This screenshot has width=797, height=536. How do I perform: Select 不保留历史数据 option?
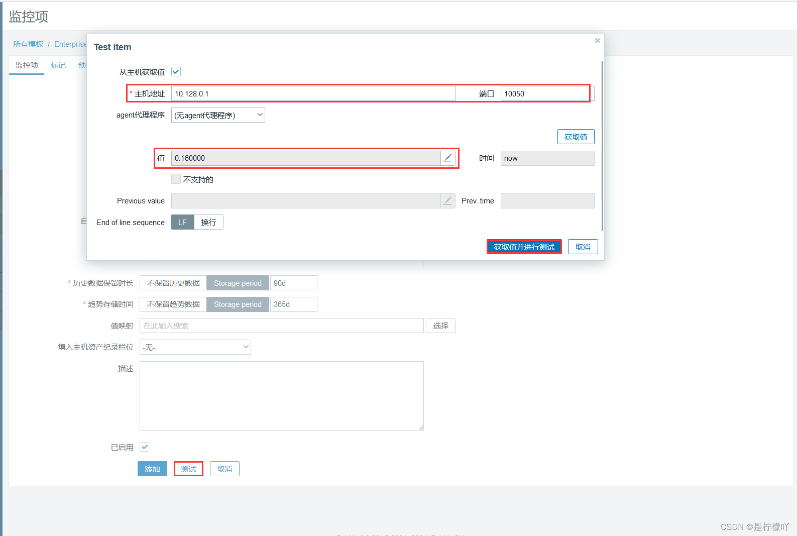(173, 283)
